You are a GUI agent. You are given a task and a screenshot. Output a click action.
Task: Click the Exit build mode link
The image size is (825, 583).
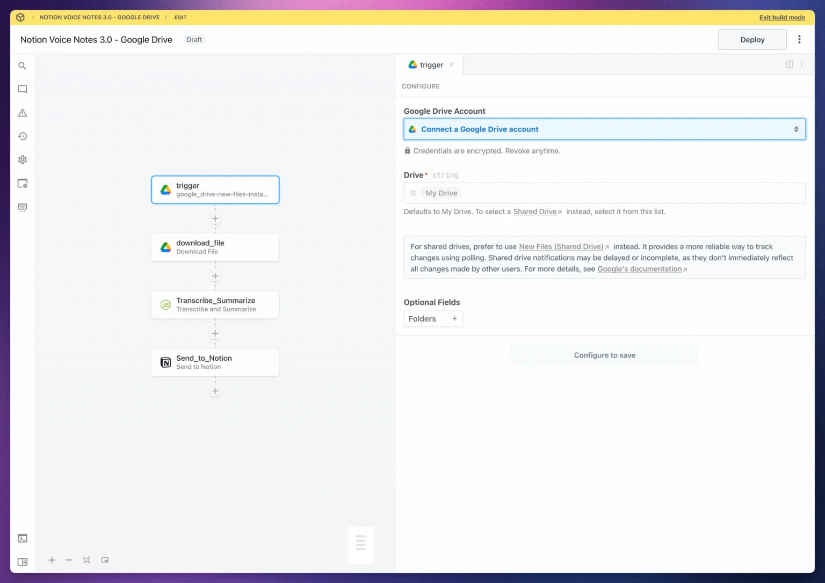coord(781,18)
